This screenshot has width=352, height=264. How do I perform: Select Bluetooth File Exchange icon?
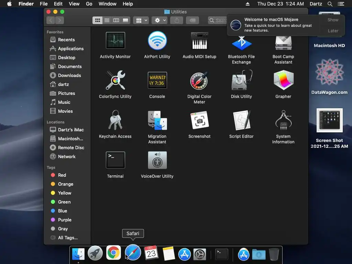click(241, 43)
